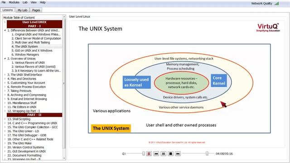This screenshot has width=290, height=163.
Task: Click the VirtuQ logo on slide
Action: click(x=268, y=27)
